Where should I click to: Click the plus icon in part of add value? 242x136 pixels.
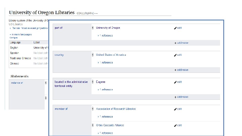175,43
